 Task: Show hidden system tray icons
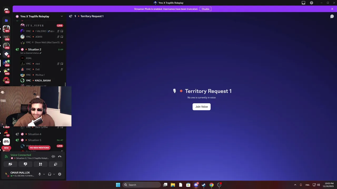295,185
